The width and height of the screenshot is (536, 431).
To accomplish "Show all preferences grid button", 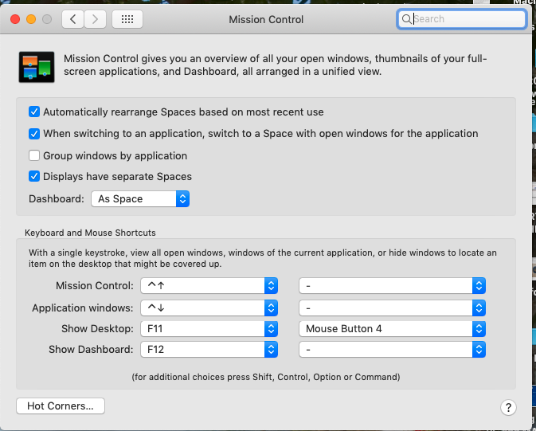I will (x=127, y=19).
